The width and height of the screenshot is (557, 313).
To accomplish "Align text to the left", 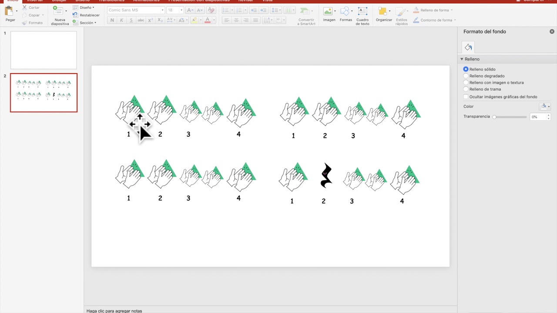I will point(227,20).
